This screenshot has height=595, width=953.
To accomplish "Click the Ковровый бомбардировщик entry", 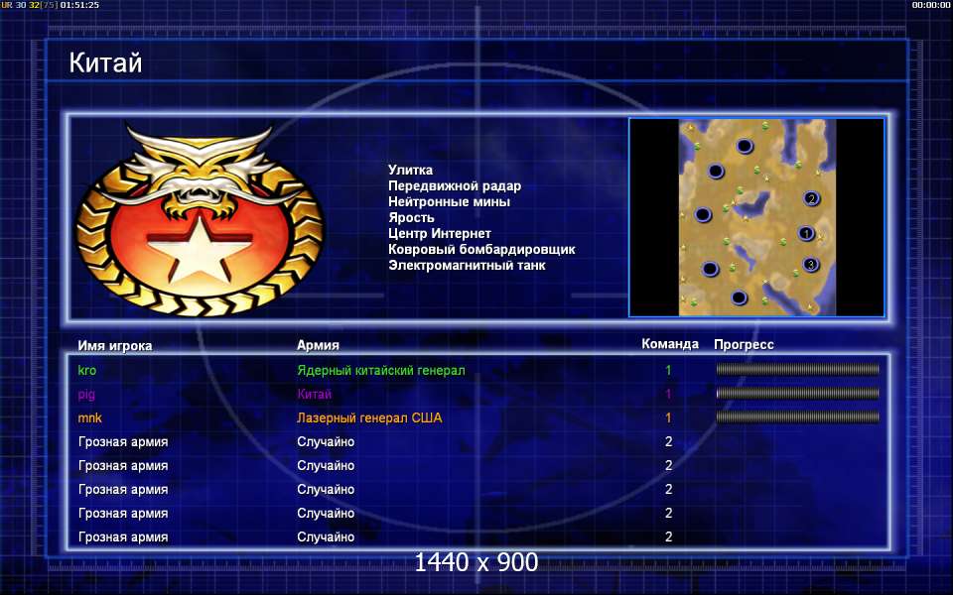I will tap(481, 249).
